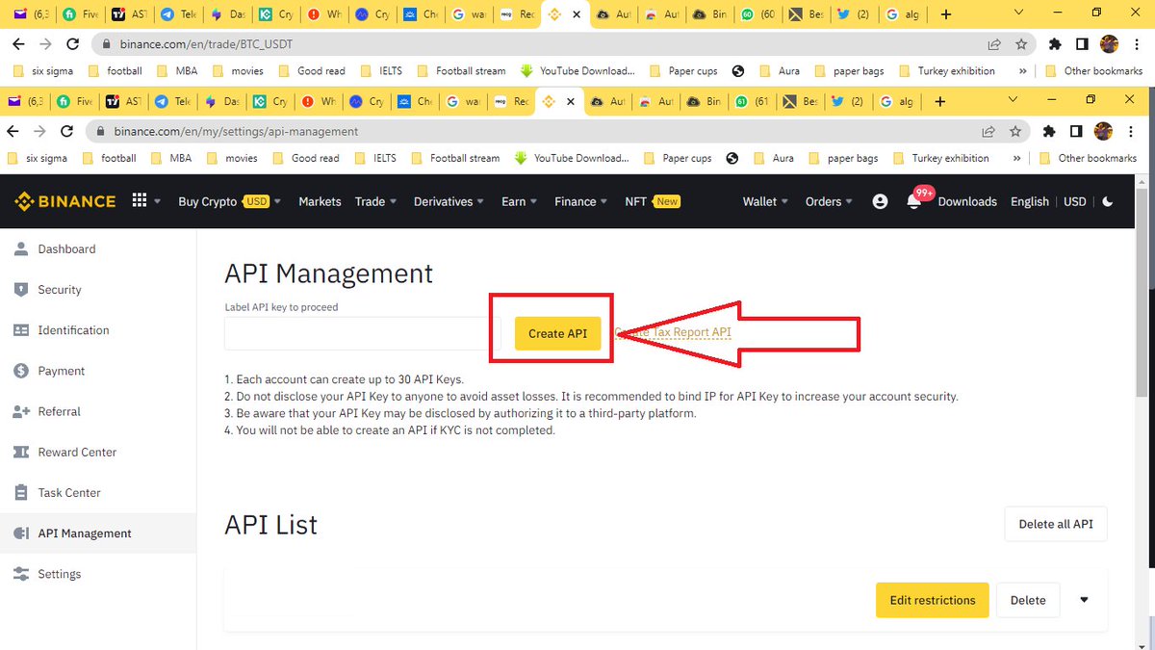1155x650 pixels.
Task: Close the active Binance tab in api-management window
Action: 571,101
